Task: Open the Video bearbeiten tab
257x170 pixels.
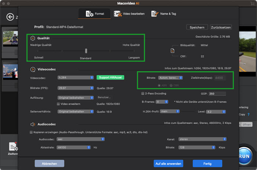Action: click(129, 14)
